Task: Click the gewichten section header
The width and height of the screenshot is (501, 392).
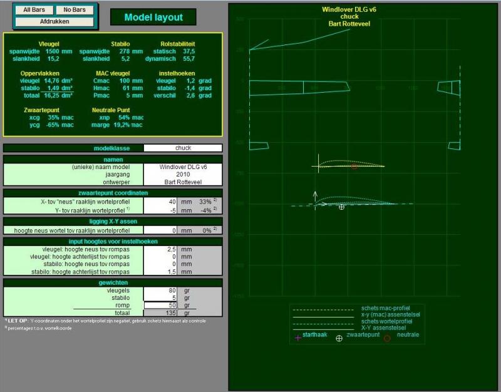Action: click(x=113, y=283)
